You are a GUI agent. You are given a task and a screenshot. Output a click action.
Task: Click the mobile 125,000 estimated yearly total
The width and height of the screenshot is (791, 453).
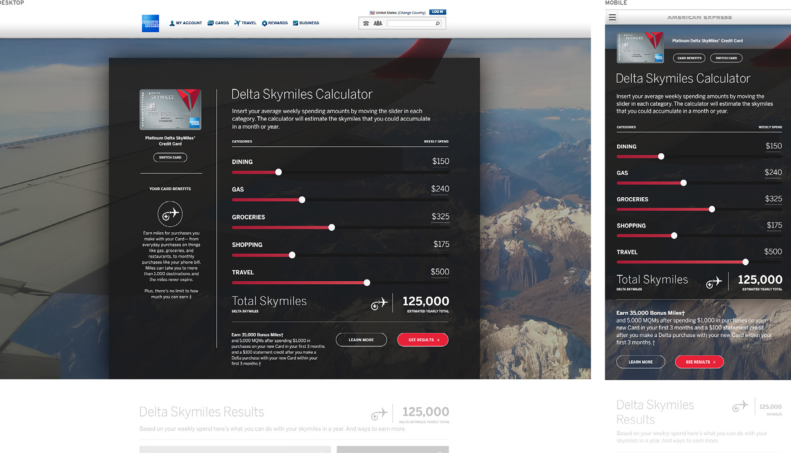760,280
